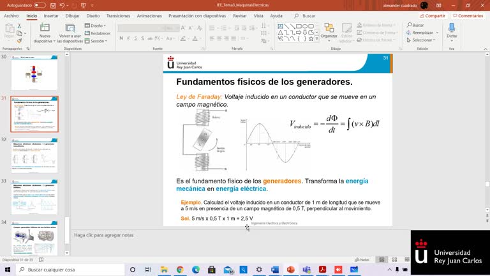This screenshot has height=276, width=490.
Task: Toggle italic (K) formatting
Action: (x=128, y=38)
